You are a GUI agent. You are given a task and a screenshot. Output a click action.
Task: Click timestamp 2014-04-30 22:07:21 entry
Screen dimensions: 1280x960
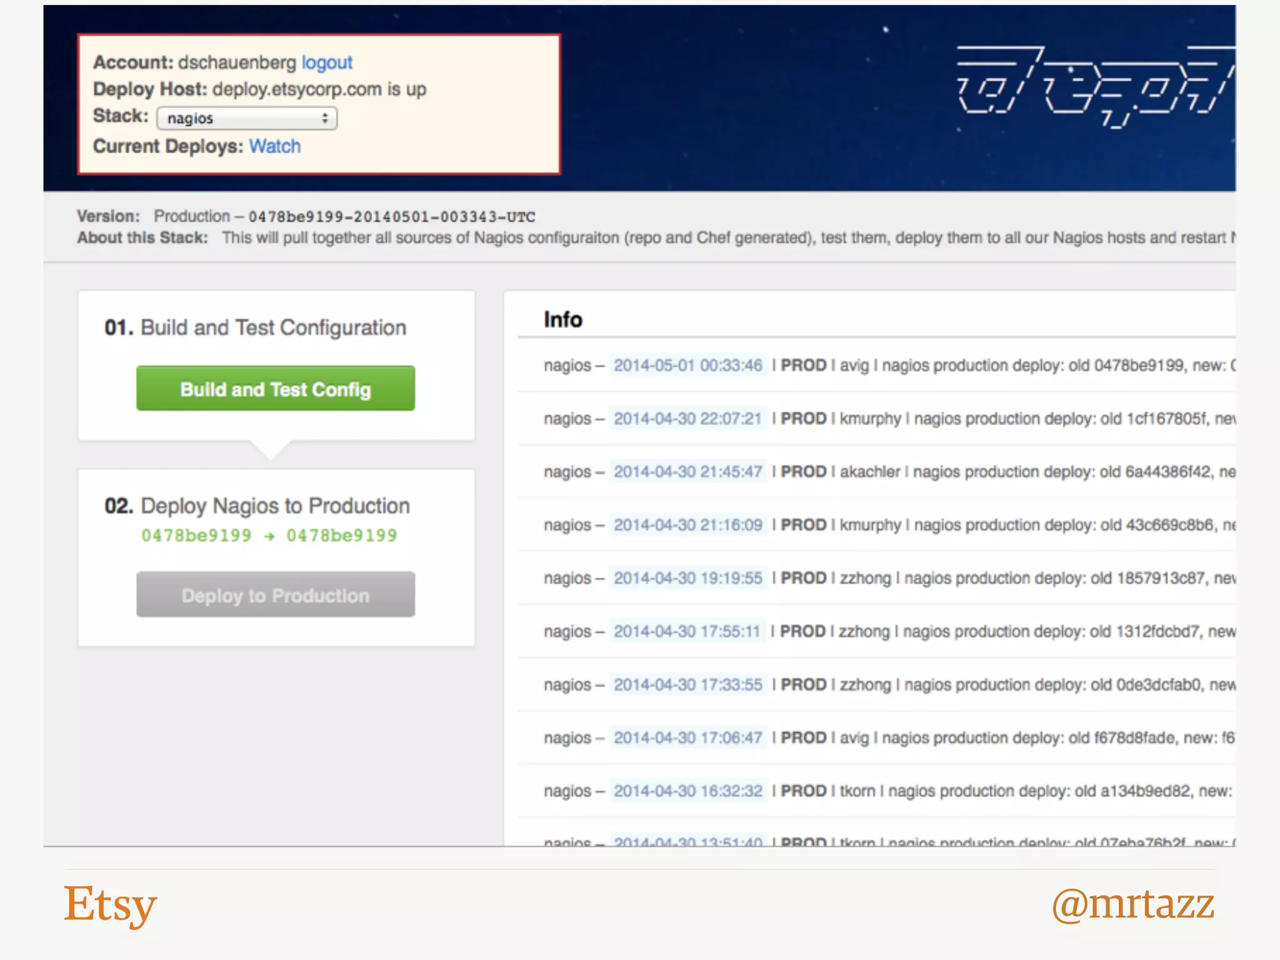point(687,418)
